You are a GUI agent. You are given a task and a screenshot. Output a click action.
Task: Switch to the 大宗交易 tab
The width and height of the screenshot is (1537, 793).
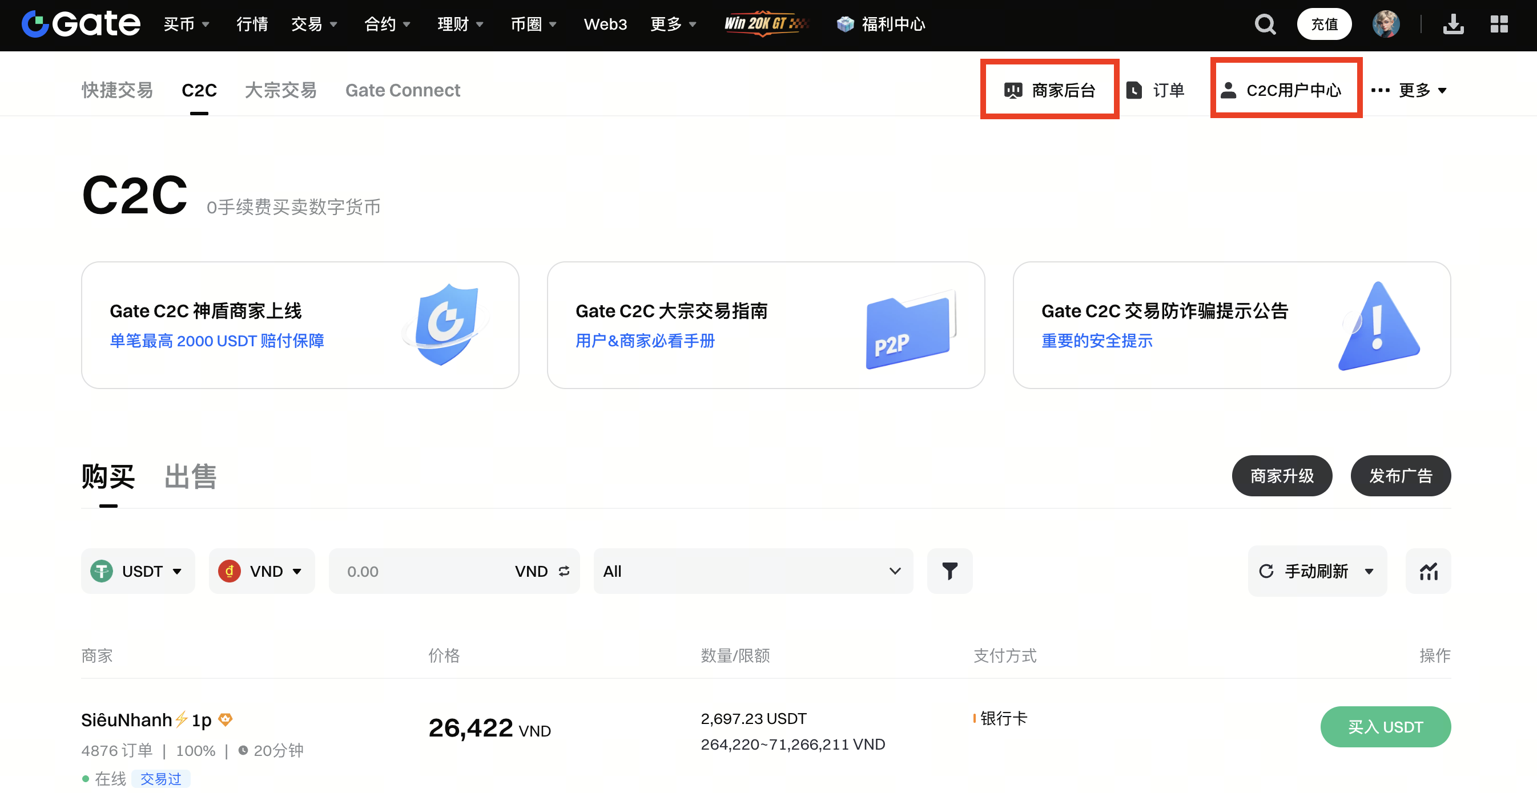coord(280,90)
